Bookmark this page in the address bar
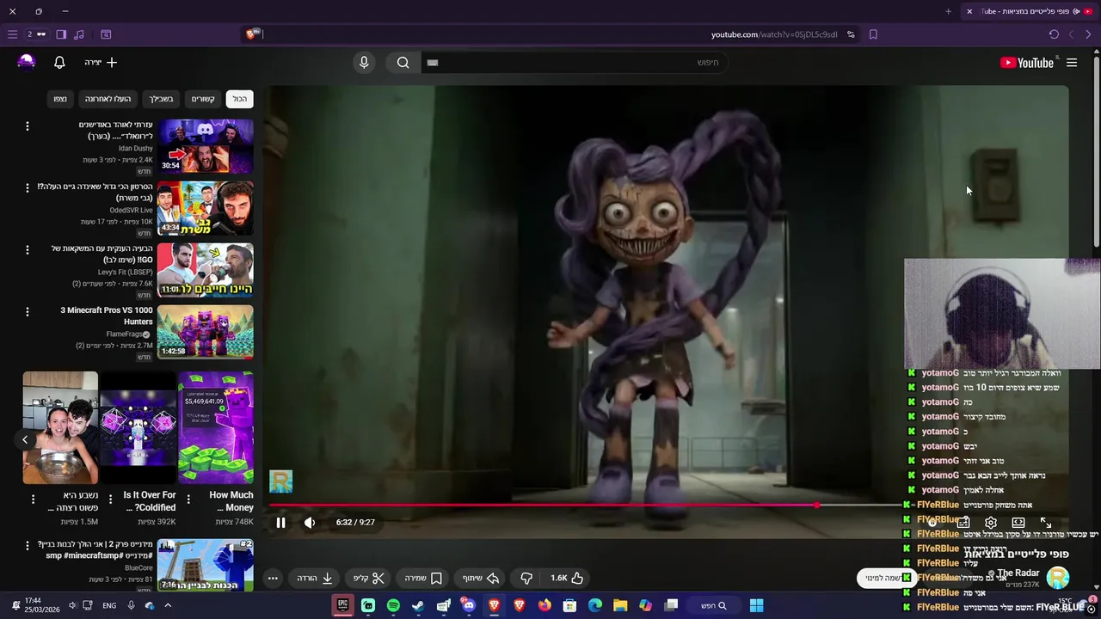This screenshot has height=619, width=1101. pos(873,34)
